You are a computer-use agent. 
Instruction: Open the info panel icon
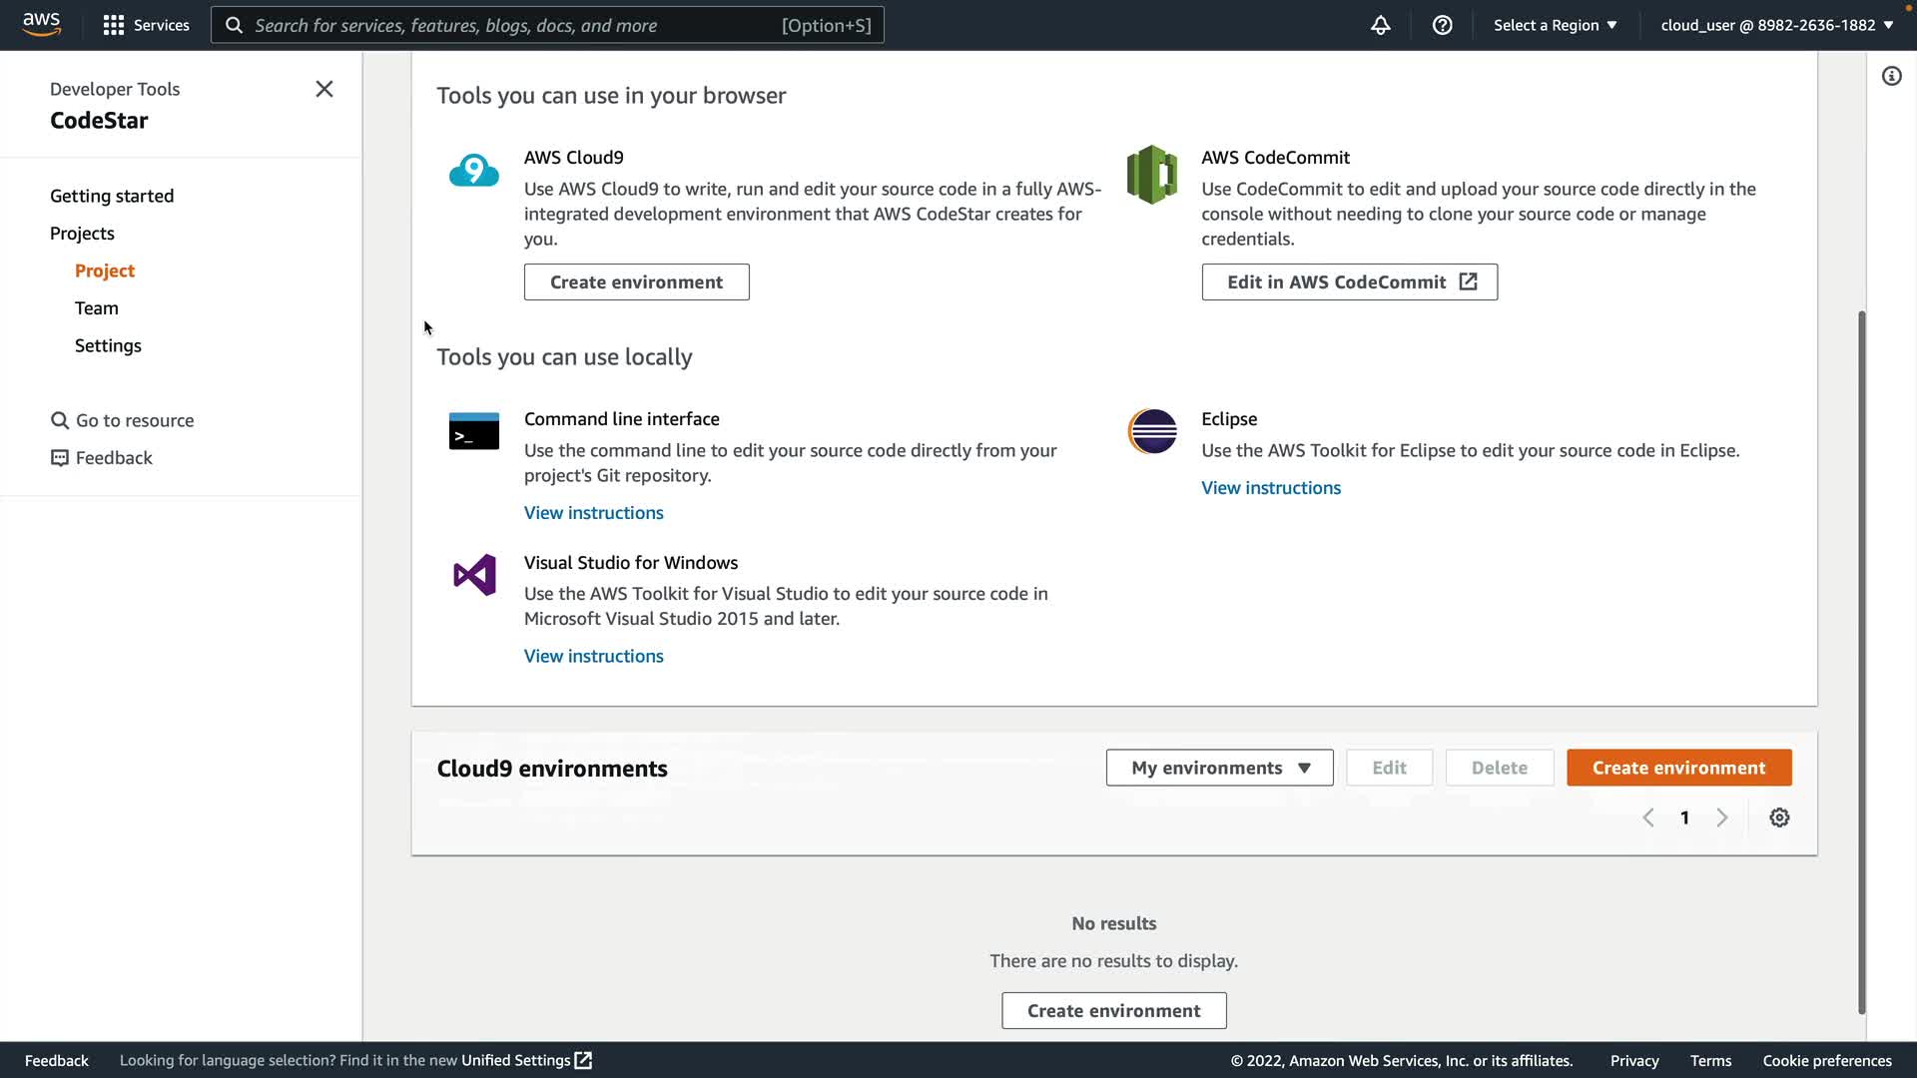click(1891, 76)
